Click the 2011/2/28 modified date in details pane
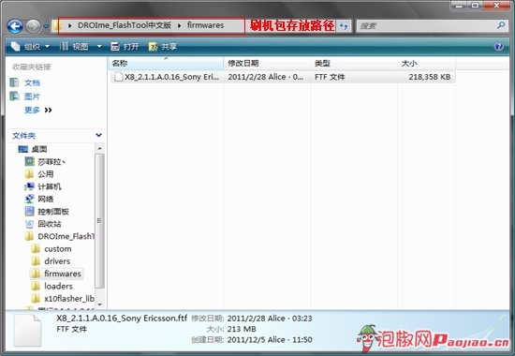Image resolution: width=515 pixels, height=356 pixels. pyautogui.click(x=270, y=319)
